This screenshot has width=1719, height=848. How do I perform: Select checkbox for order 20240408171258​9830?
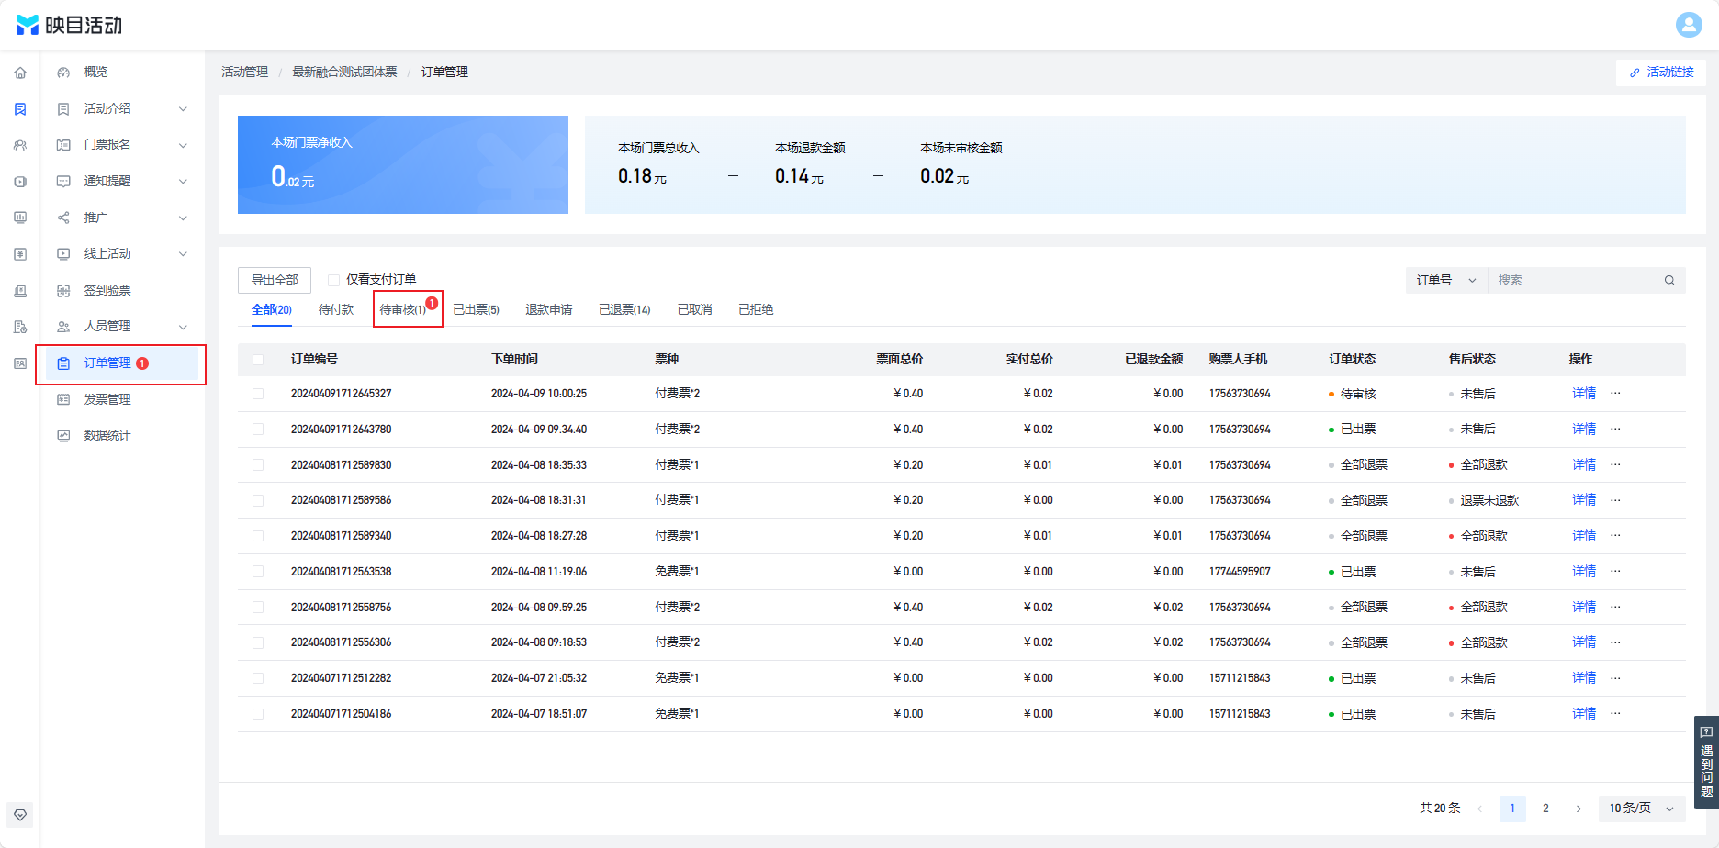tap(258, 465)
